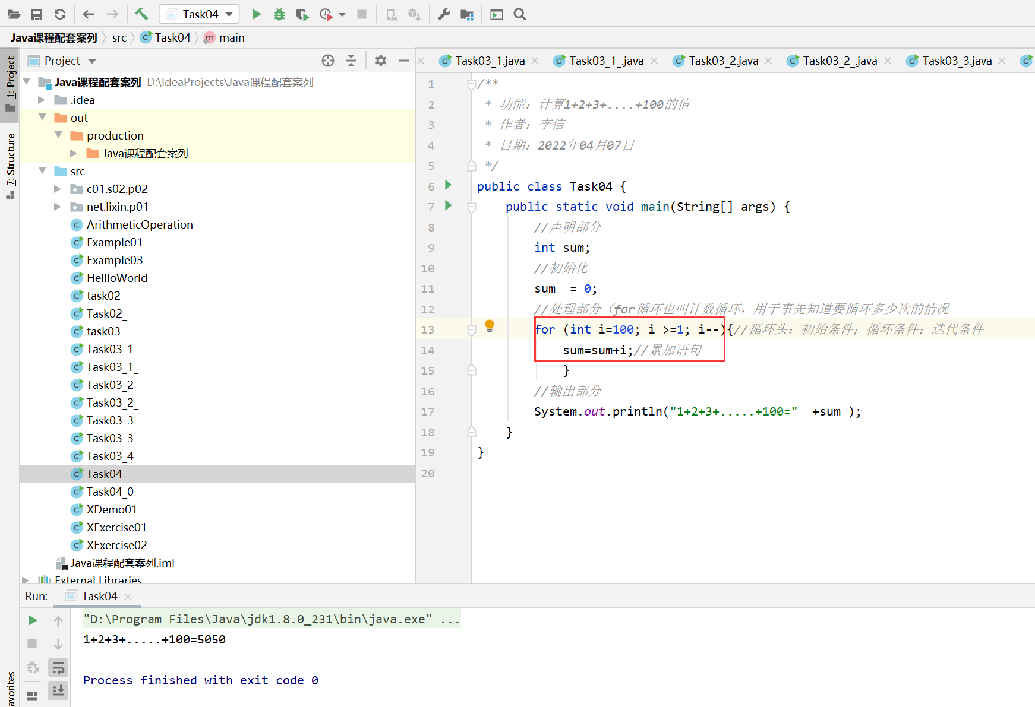Open file with the Open icon in the toolbar
Screen dimensions: 1035x707
click(14, 14)
